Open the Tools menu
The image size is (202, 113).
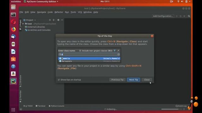pyautogui.click(x=73, y=12)
